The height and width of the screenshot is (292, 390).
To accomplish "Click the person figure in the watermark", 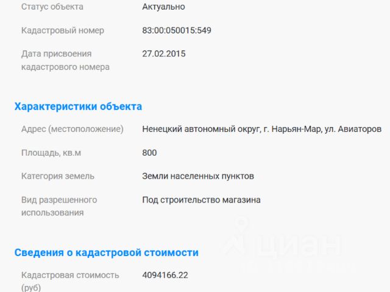I will 237,236.
